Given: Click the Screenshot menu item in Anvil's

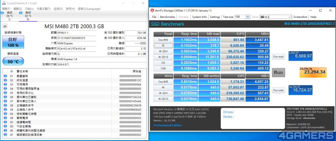Looking at the screenshot, I should 300,17.
